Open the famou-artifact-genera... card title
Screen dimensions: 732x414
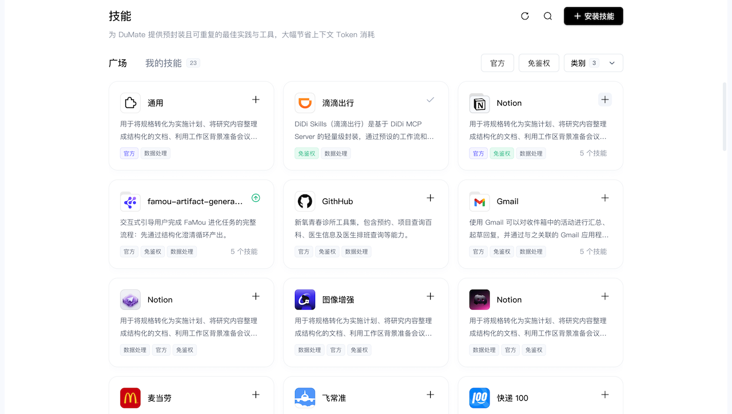pyautogui.click(x=195, y=201)
